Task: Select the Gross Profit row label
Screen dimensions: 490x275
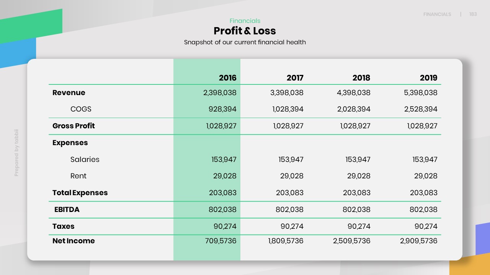Action: pos(73,126)
